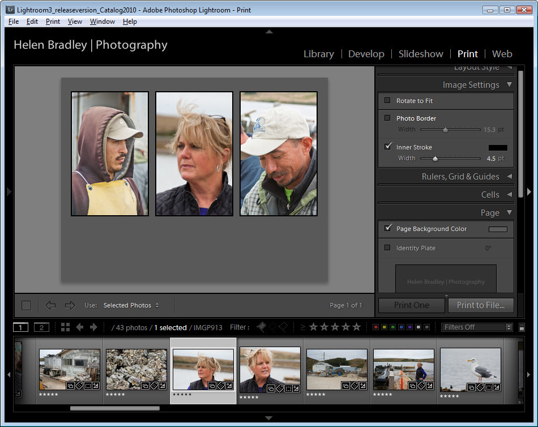This screenshot has width=538, height=427.
Task: Enable Rotate to Fit checkbox
Action: (387, 101)
